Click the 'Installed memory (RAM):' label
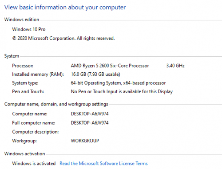 pos(38,74)
